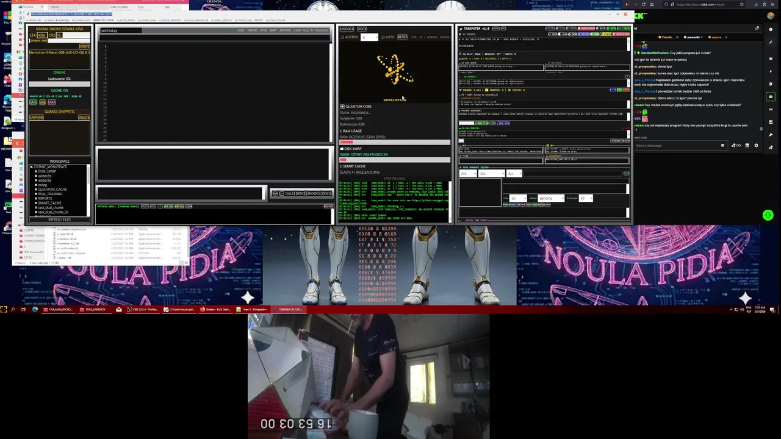
Task: Choose the SAFE cache mode
Action: click(33, 102)
